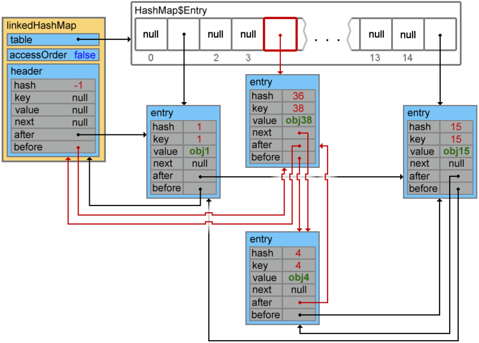Select the next null cell in obj1 entry
Screen dimensions: 479x343
tap(200, 163)
